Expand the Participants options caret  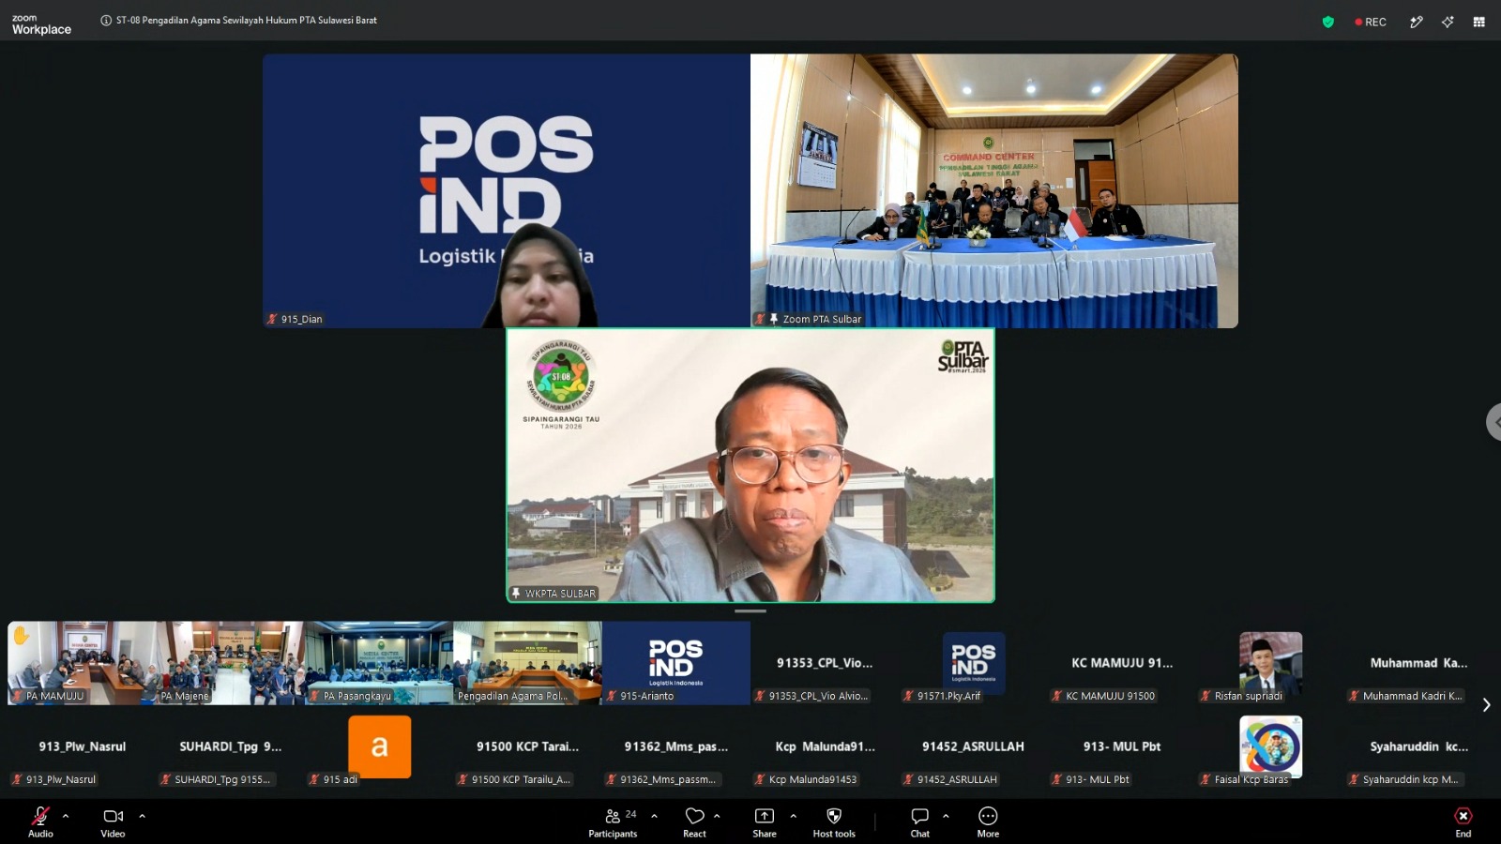pos(654,816)
